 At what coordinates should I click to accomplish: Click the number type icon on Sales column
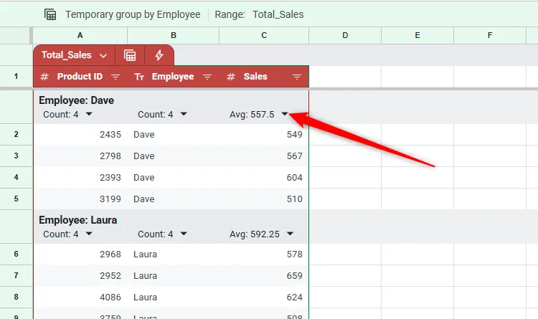click(231, 77)
